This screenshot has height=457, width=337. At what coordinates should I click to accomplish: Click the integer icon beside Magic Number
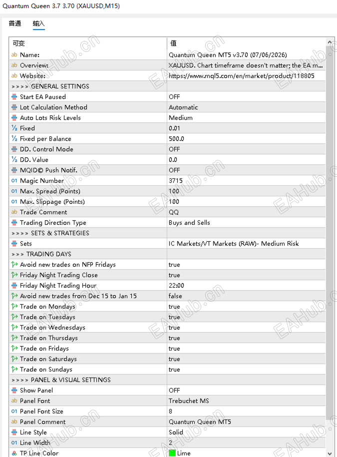tap(14, 181)
